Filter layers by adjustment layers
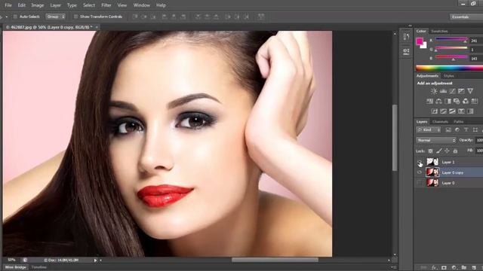Image resolution: width=483 pixels, height=271 pixels. tap(457, 130)
